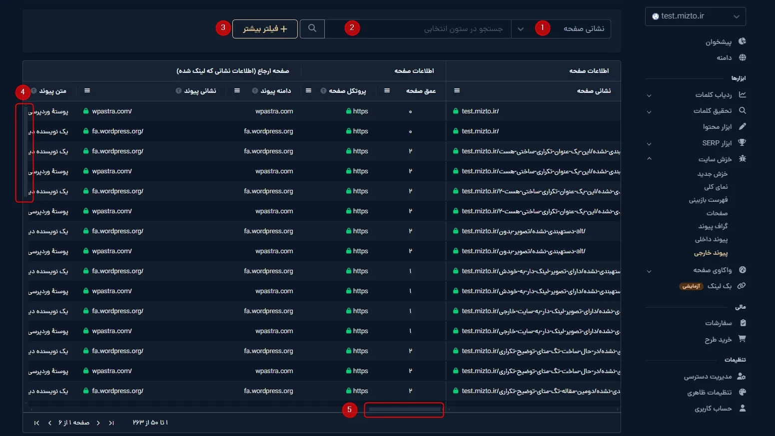Click the user-gear icon for مدیریت دسترسی
The image size is (775, 436).
click(742, 376)
